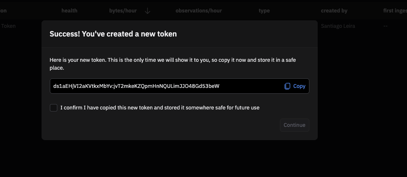Select the created by column header
Viewport: 407px width, 177px height.
[x=334, y=11]
